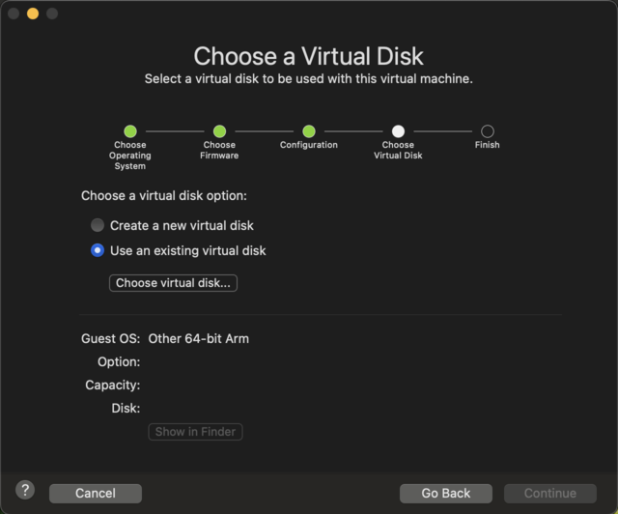Click the Finish step circle
This screenshot has height=514, width=618.
pyautogui.click(x=488, y=131)
